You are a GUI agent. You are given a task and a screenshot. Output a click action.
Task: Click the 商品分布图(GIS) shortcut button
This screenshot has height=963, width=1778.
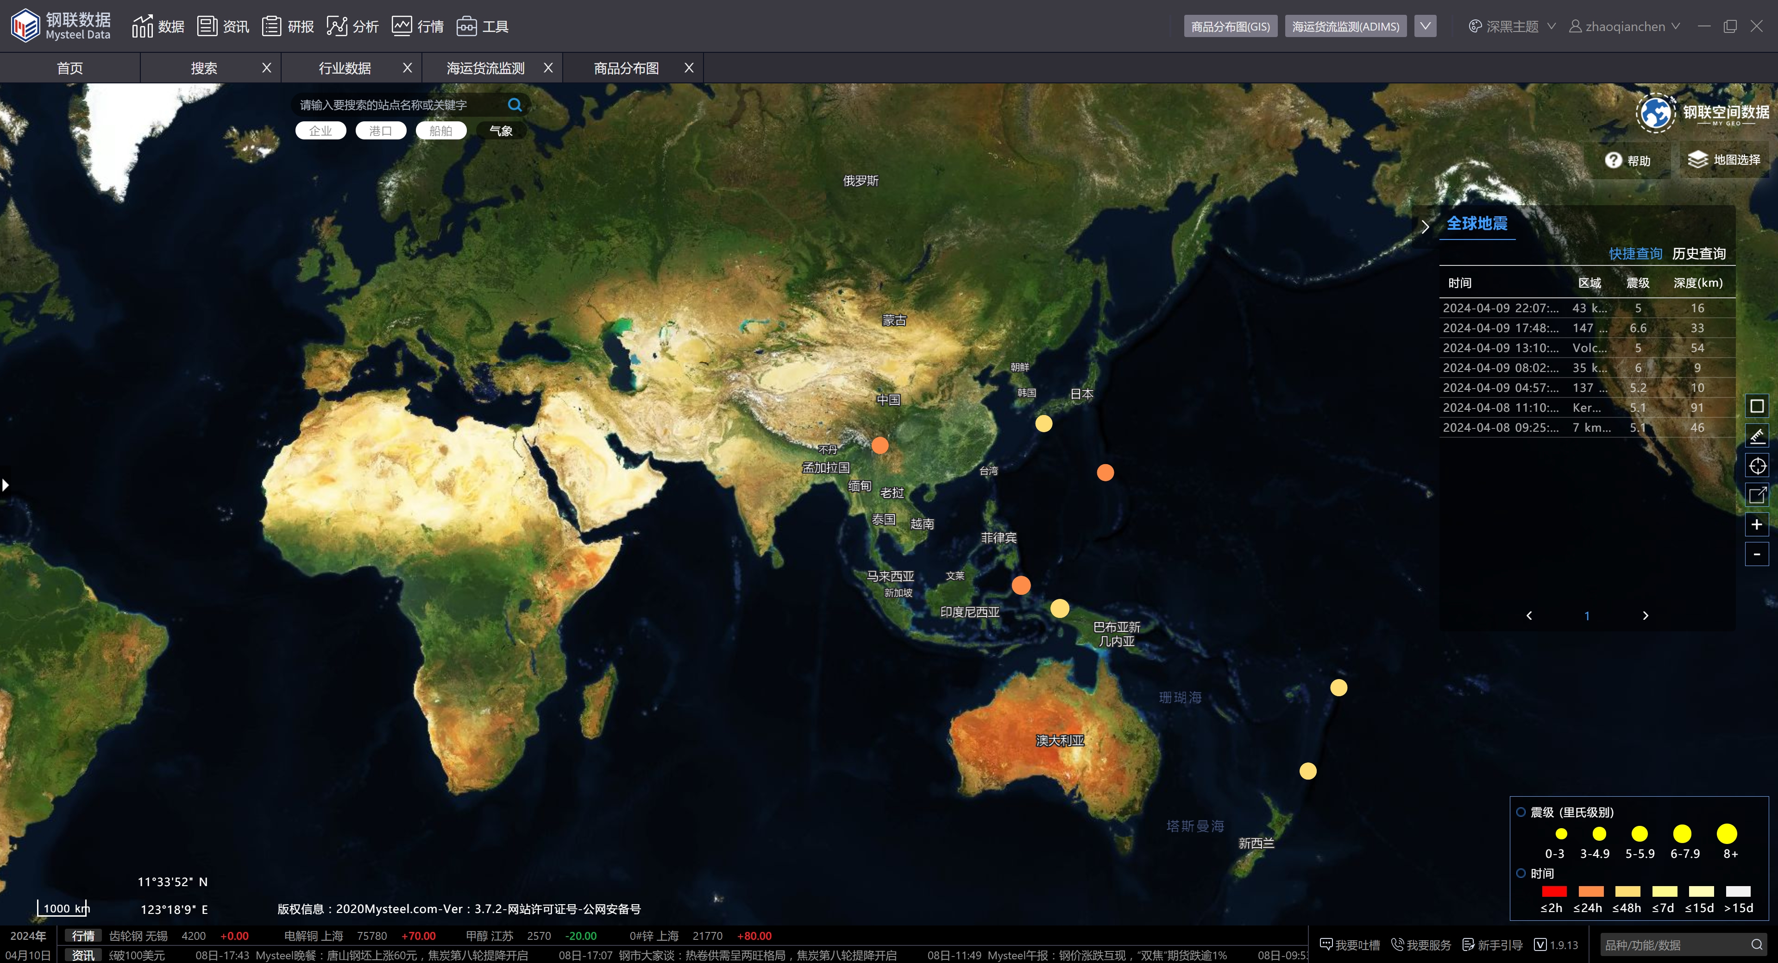point(1230,26)
